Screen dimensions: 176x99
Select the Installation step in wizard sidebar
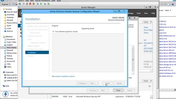[x=37, y=53]
